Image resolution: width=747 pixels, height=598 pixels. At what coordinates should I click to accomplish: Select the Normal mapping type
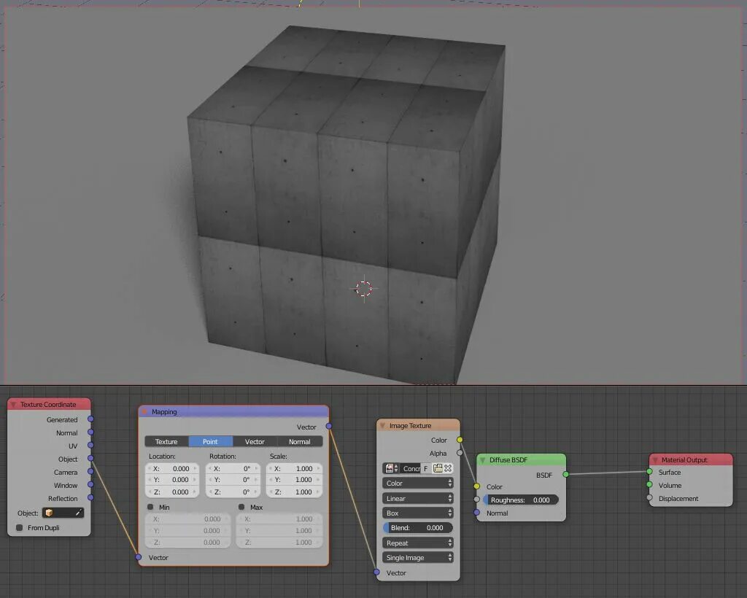pyautogui.click(x=300, y=442)
